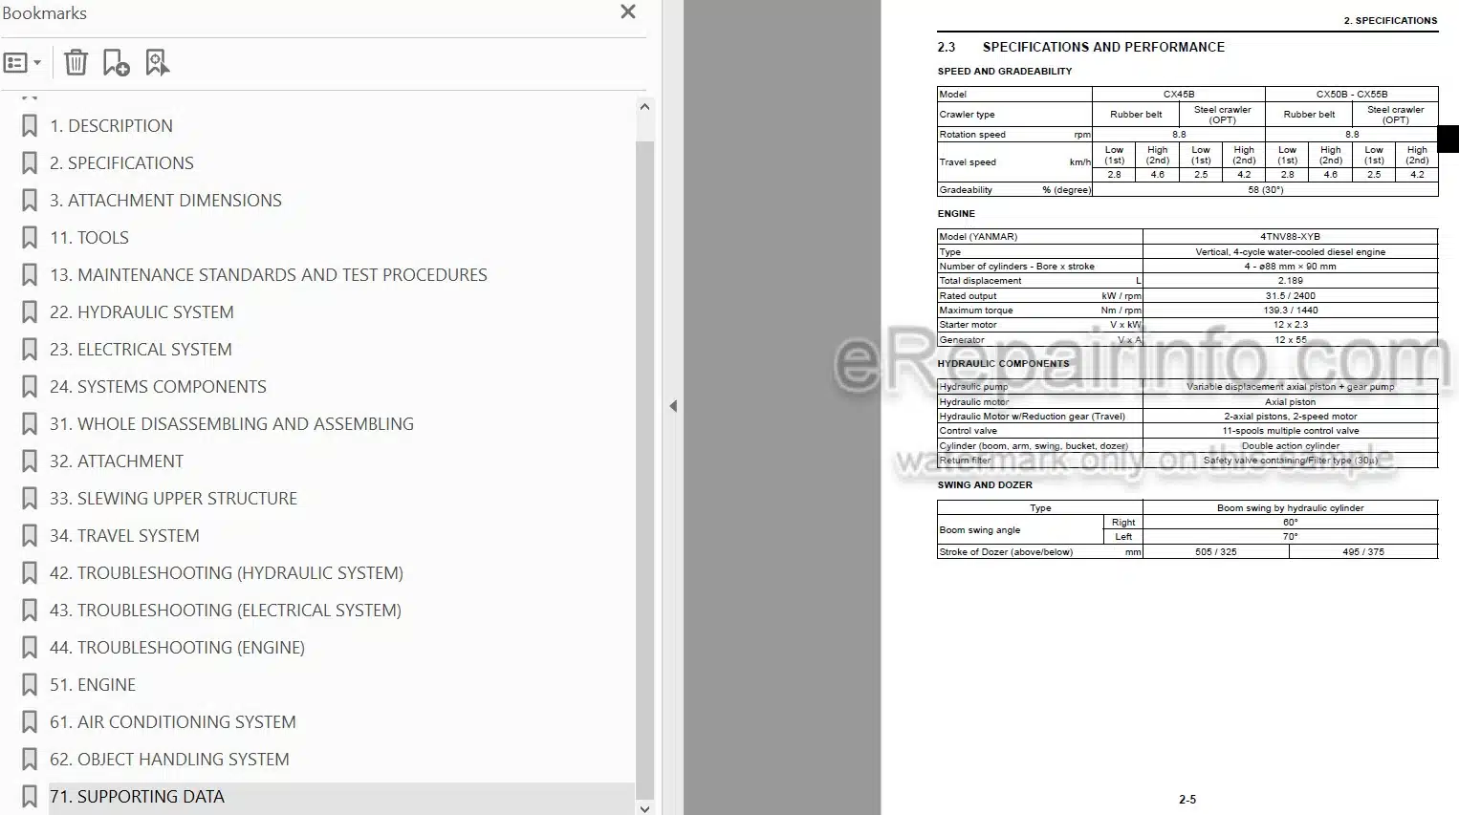Click the SWING AND DOZER heading
The width and height of the screenshot is (1459, 815).
tap(985, 485)
